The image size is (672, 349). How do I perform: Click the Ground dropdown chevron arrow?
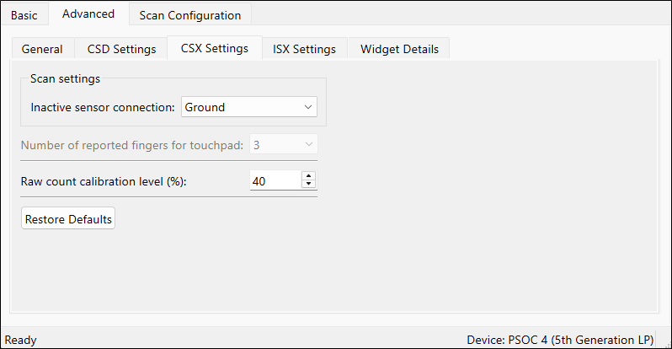coord(308,107)
